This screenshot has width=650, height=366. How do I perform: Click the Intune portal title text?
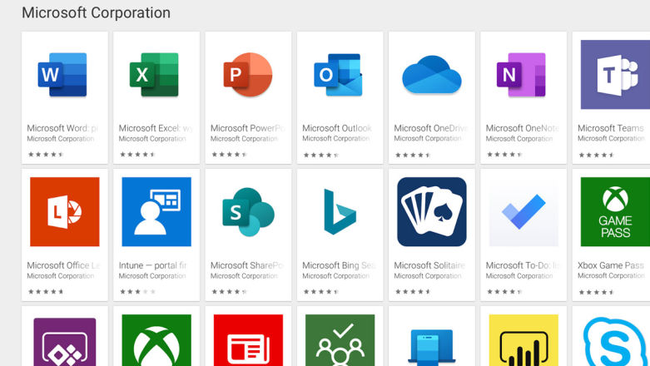[x=152, y=265]
